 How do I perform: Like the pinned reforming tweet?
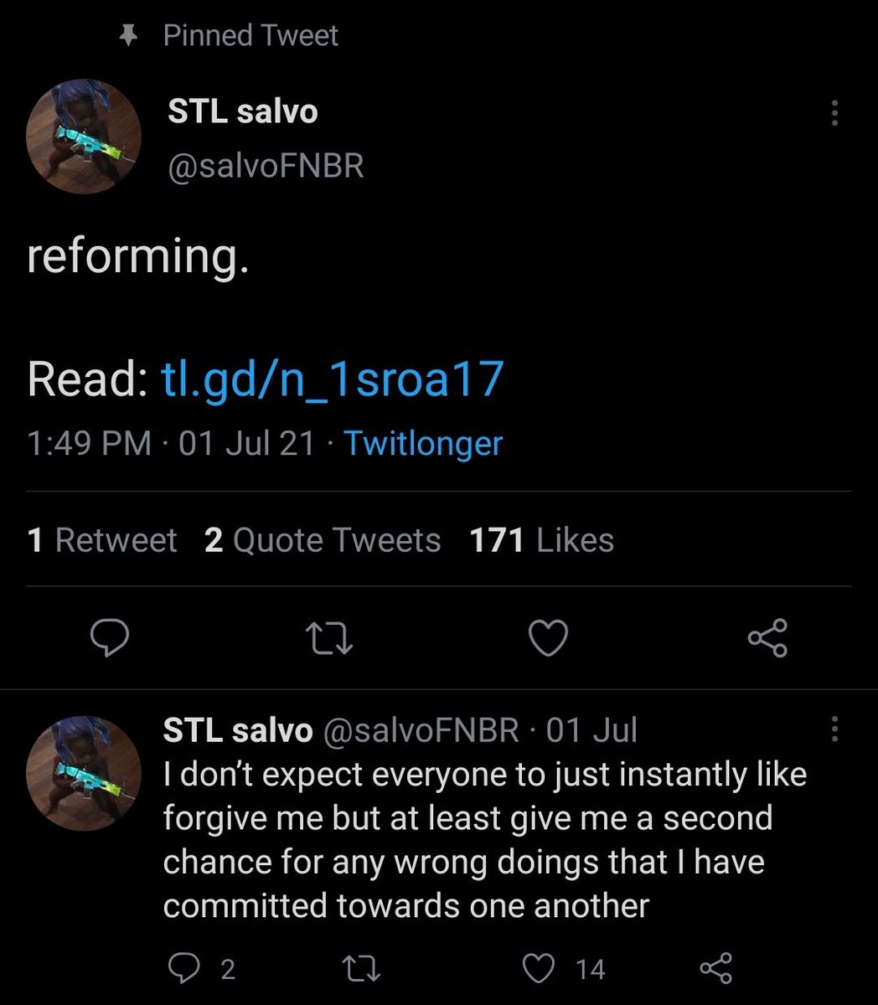[549, 639]
